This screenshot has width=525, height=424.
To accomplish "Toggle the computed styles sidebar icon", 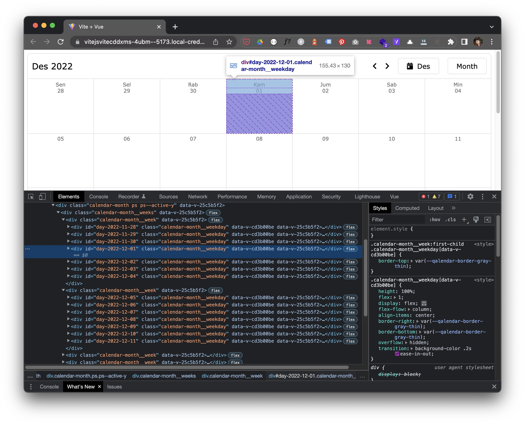I will pos(487,219).
